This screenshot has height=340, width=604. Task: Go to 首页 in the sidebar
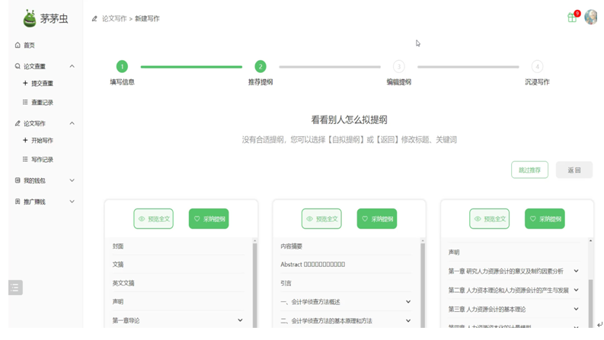(29, 46)
